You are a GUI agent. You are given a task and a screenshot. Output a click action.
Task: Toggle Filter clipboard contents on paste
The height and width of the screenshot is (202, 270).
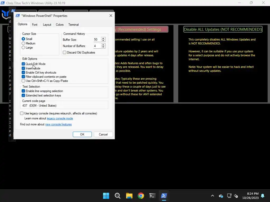(23, 77)
